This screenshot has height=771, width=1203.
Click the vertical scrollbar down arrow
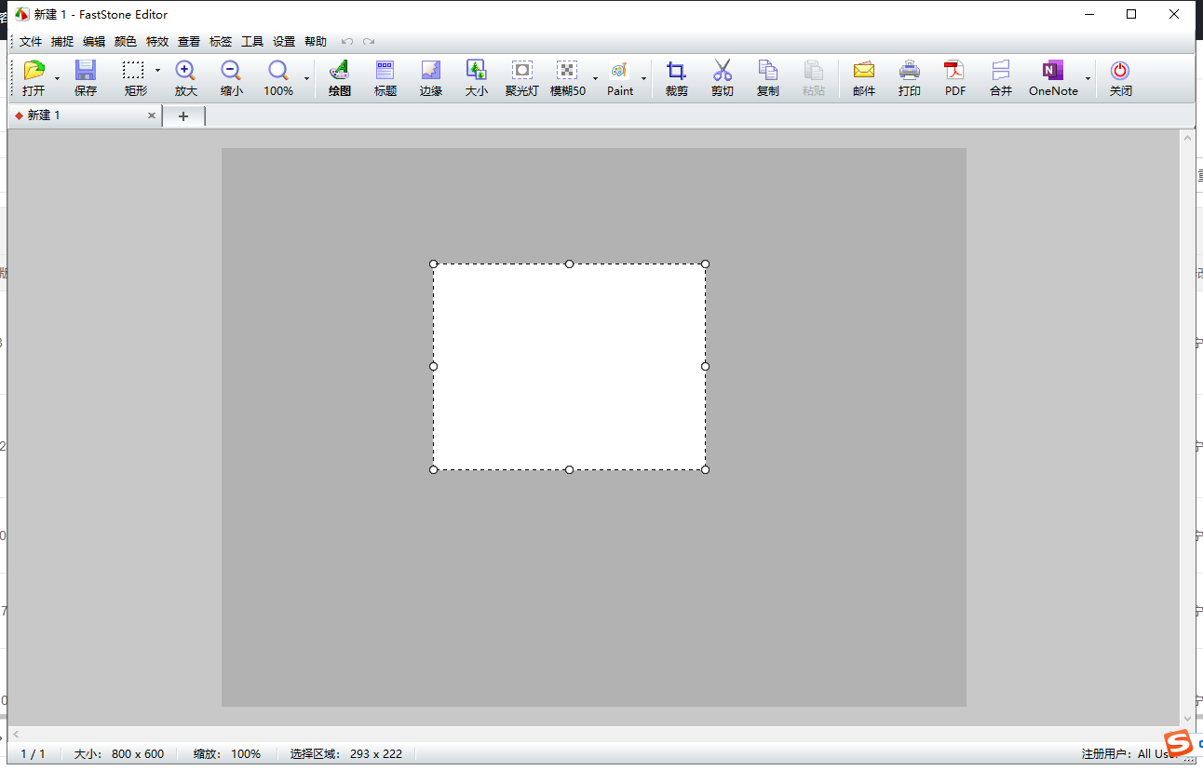click(x=1187, y=719)
